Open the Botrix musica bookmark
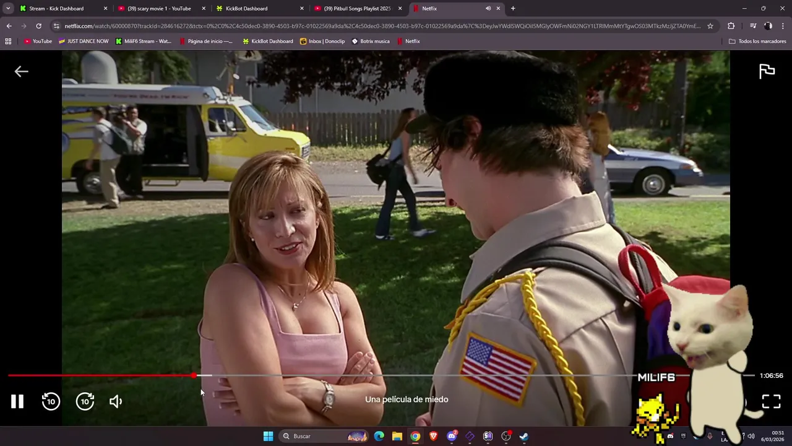 pyautogui.click(x=371, y=42)
